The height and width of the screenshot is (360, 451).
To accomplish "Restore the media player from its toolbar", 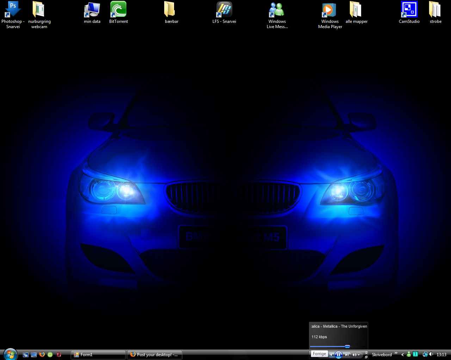I will click(366, 357).
